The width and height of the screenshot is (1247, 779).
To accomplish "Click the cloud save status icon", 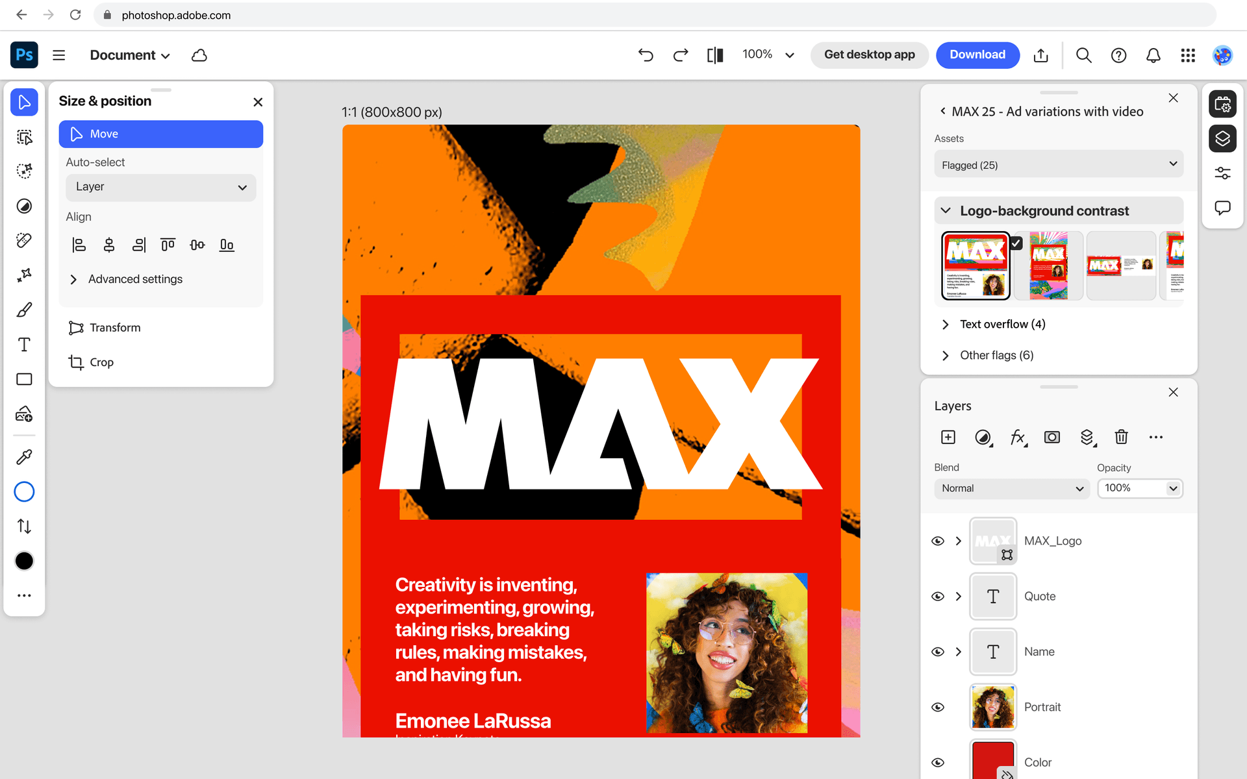I will pos(199,55).
